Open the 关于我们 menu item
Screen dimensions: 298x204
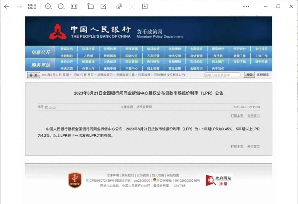pyautogui.click(x=218, y=68)
